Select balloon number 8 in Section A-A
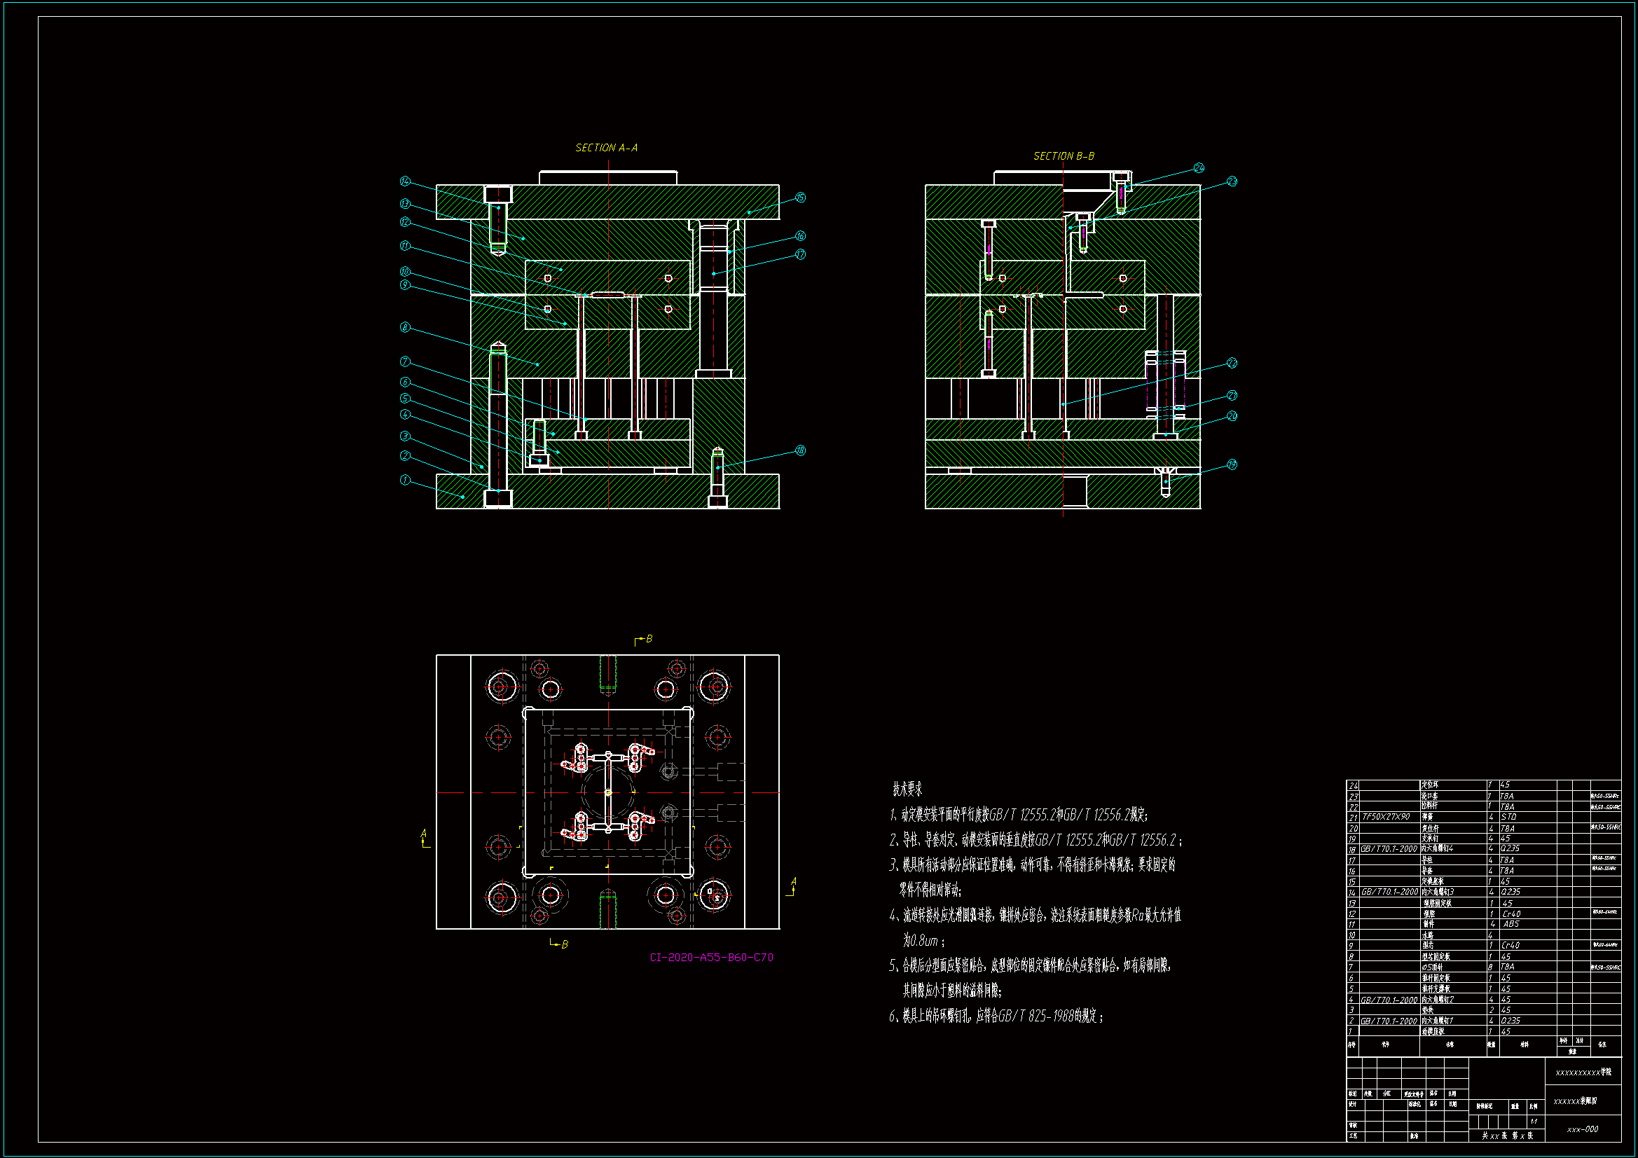 pos(405,327)
